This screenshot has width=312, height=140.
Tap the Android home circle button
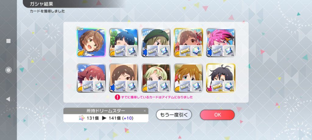(x=8, y=70)
